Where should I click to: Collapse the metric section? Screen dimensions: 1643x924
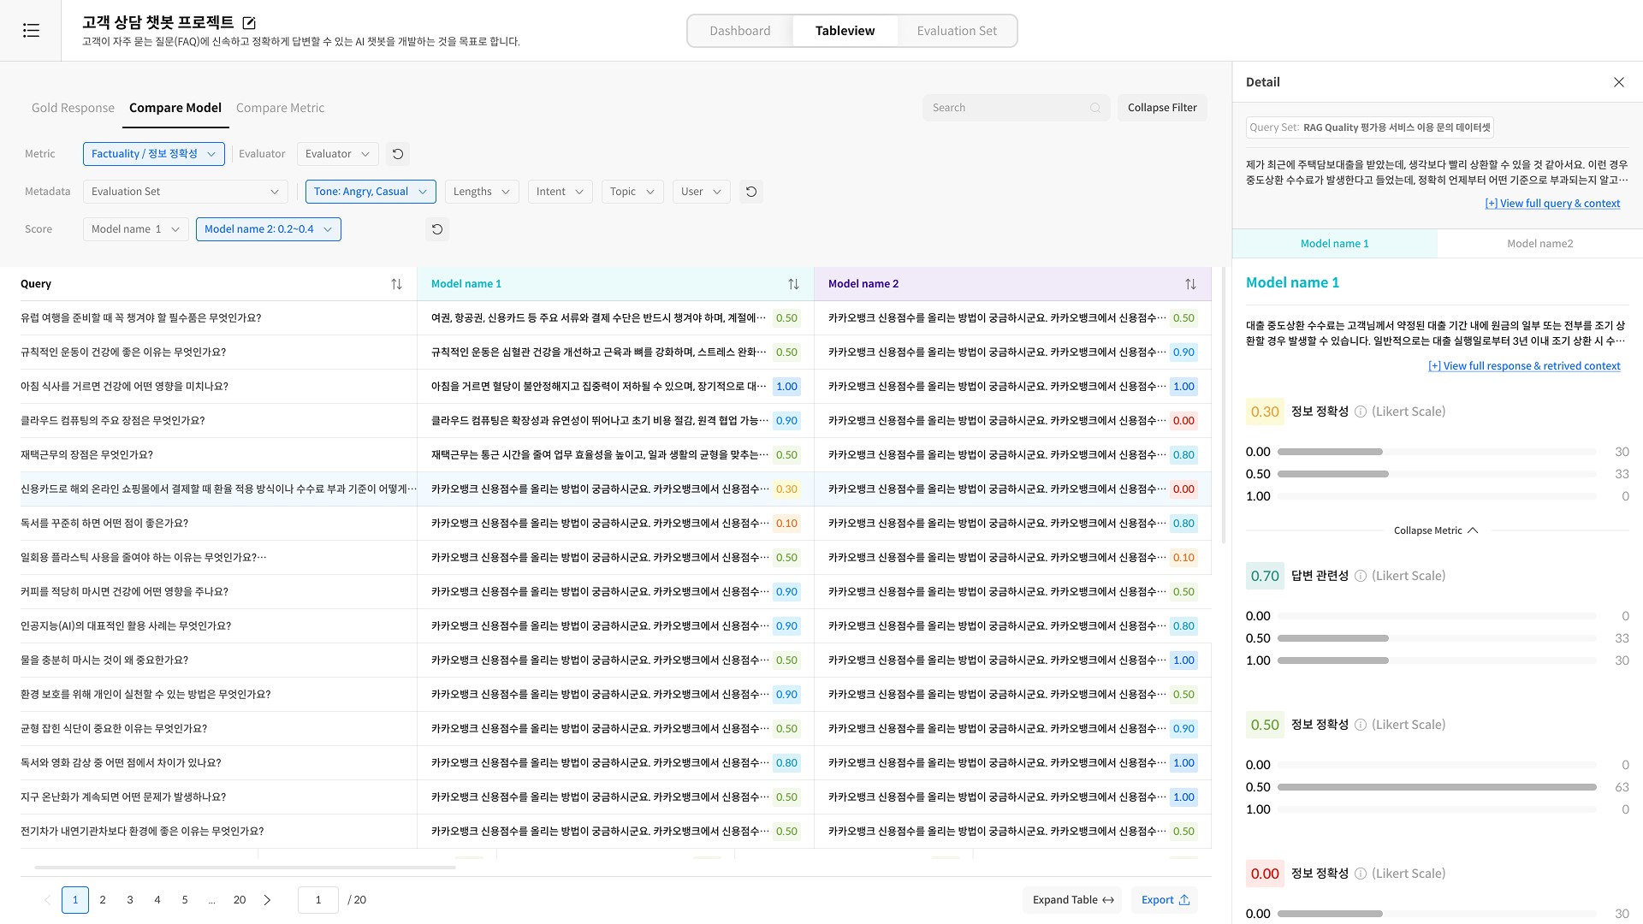pos(1435,530)
